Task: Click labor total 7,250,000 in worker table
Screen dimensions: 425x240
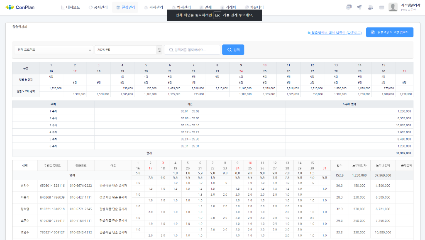Action: pyautogui.click(x=383, y=221)
